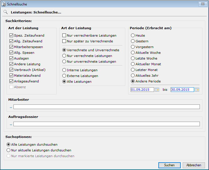Open Mitarbeiter lookup dots button
The image size is (209, 170).
[11, 107]
